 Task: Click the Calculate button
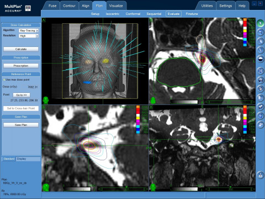[x=21, y=49]
